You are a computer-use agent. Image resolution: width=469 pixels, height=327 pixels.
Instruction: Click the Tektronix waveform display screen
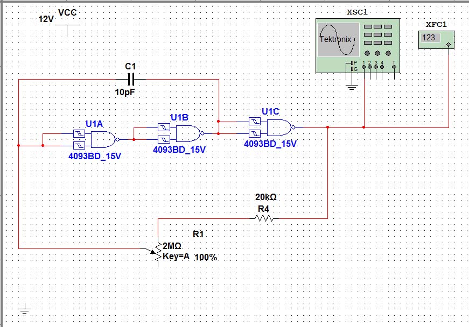pos(338,39)
